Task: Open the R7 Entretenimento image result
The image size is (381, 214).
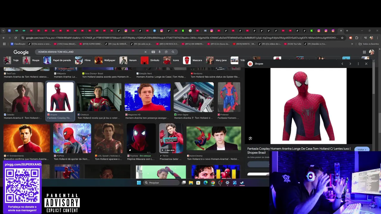Action: tap(27, 138)
